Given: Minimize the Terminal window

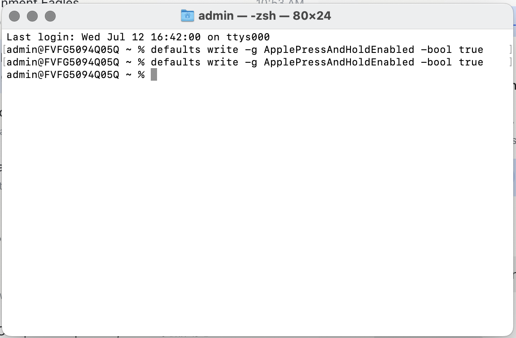Looking at the screenshot, I should [32, 17].
